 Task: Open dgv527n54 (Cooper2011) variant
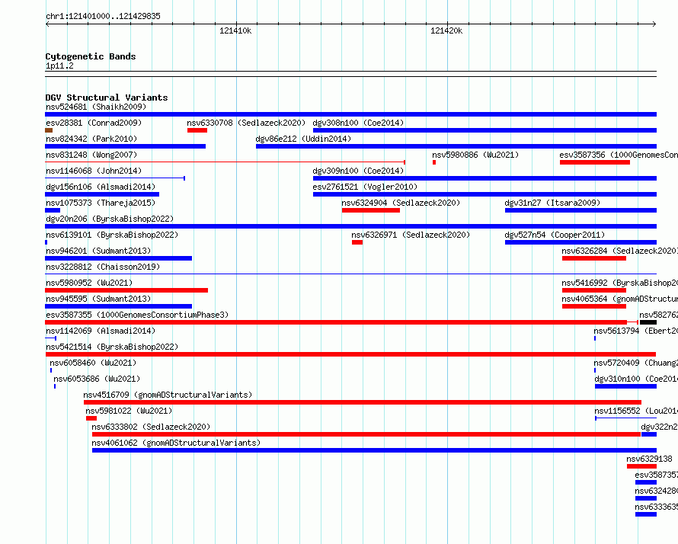(555, 235)
